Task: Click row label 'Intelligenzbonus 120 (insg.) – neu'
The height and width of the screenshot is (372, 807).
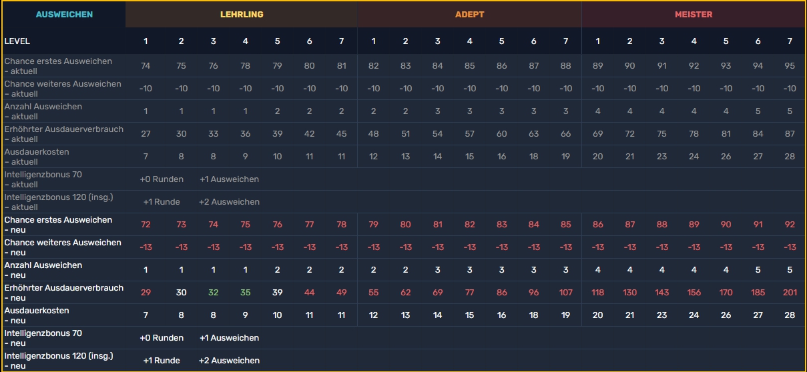Action: [59, 361]
